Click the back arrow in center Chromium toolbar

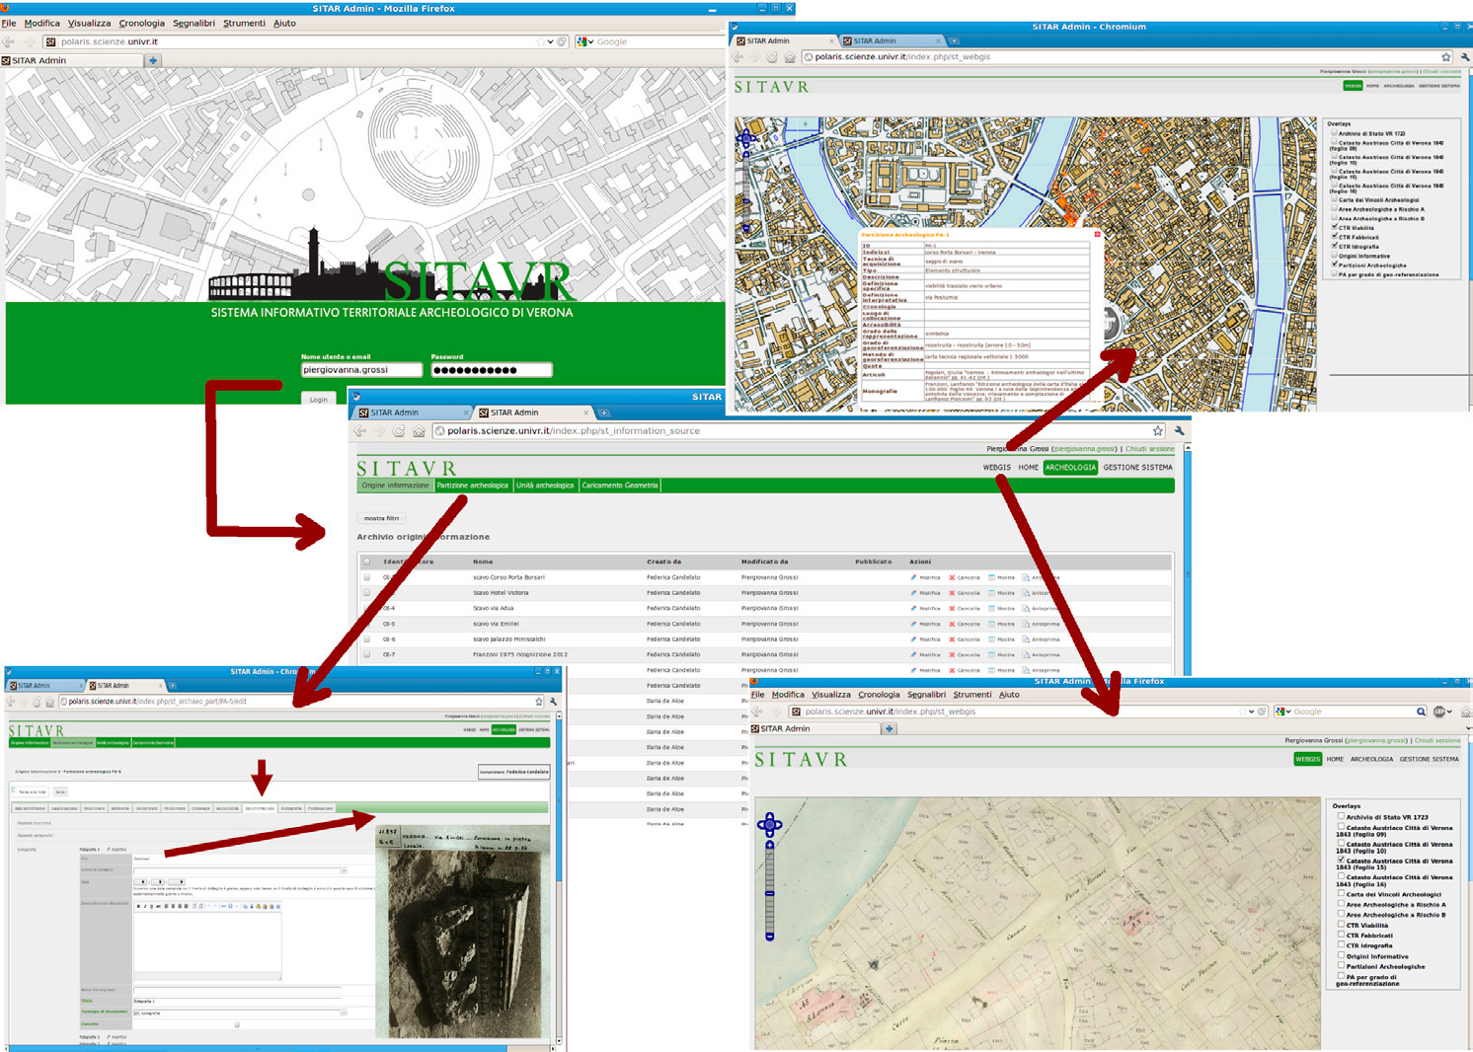[360, 431]
